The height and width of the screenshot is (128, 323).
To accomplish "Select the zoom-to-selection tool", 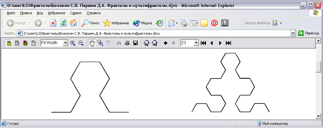I will click(x=100, y=43).
